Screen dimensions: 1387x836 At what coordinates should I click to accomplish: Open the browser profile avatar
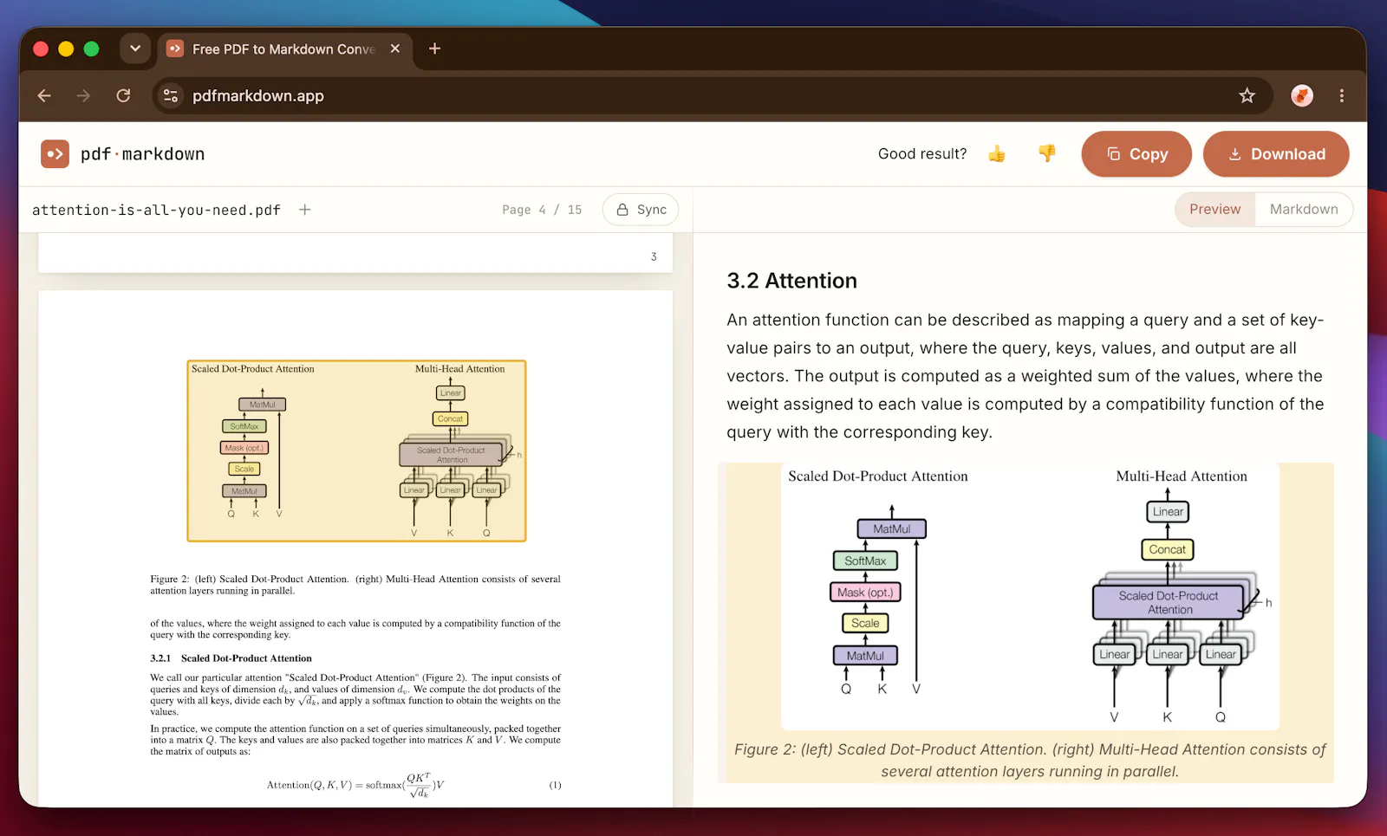1302,95
